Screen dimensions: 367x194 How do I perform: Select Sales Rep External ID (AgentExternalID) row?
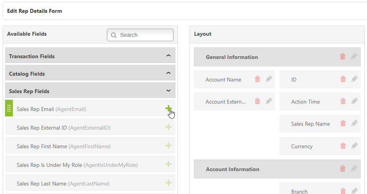(90, 127)
